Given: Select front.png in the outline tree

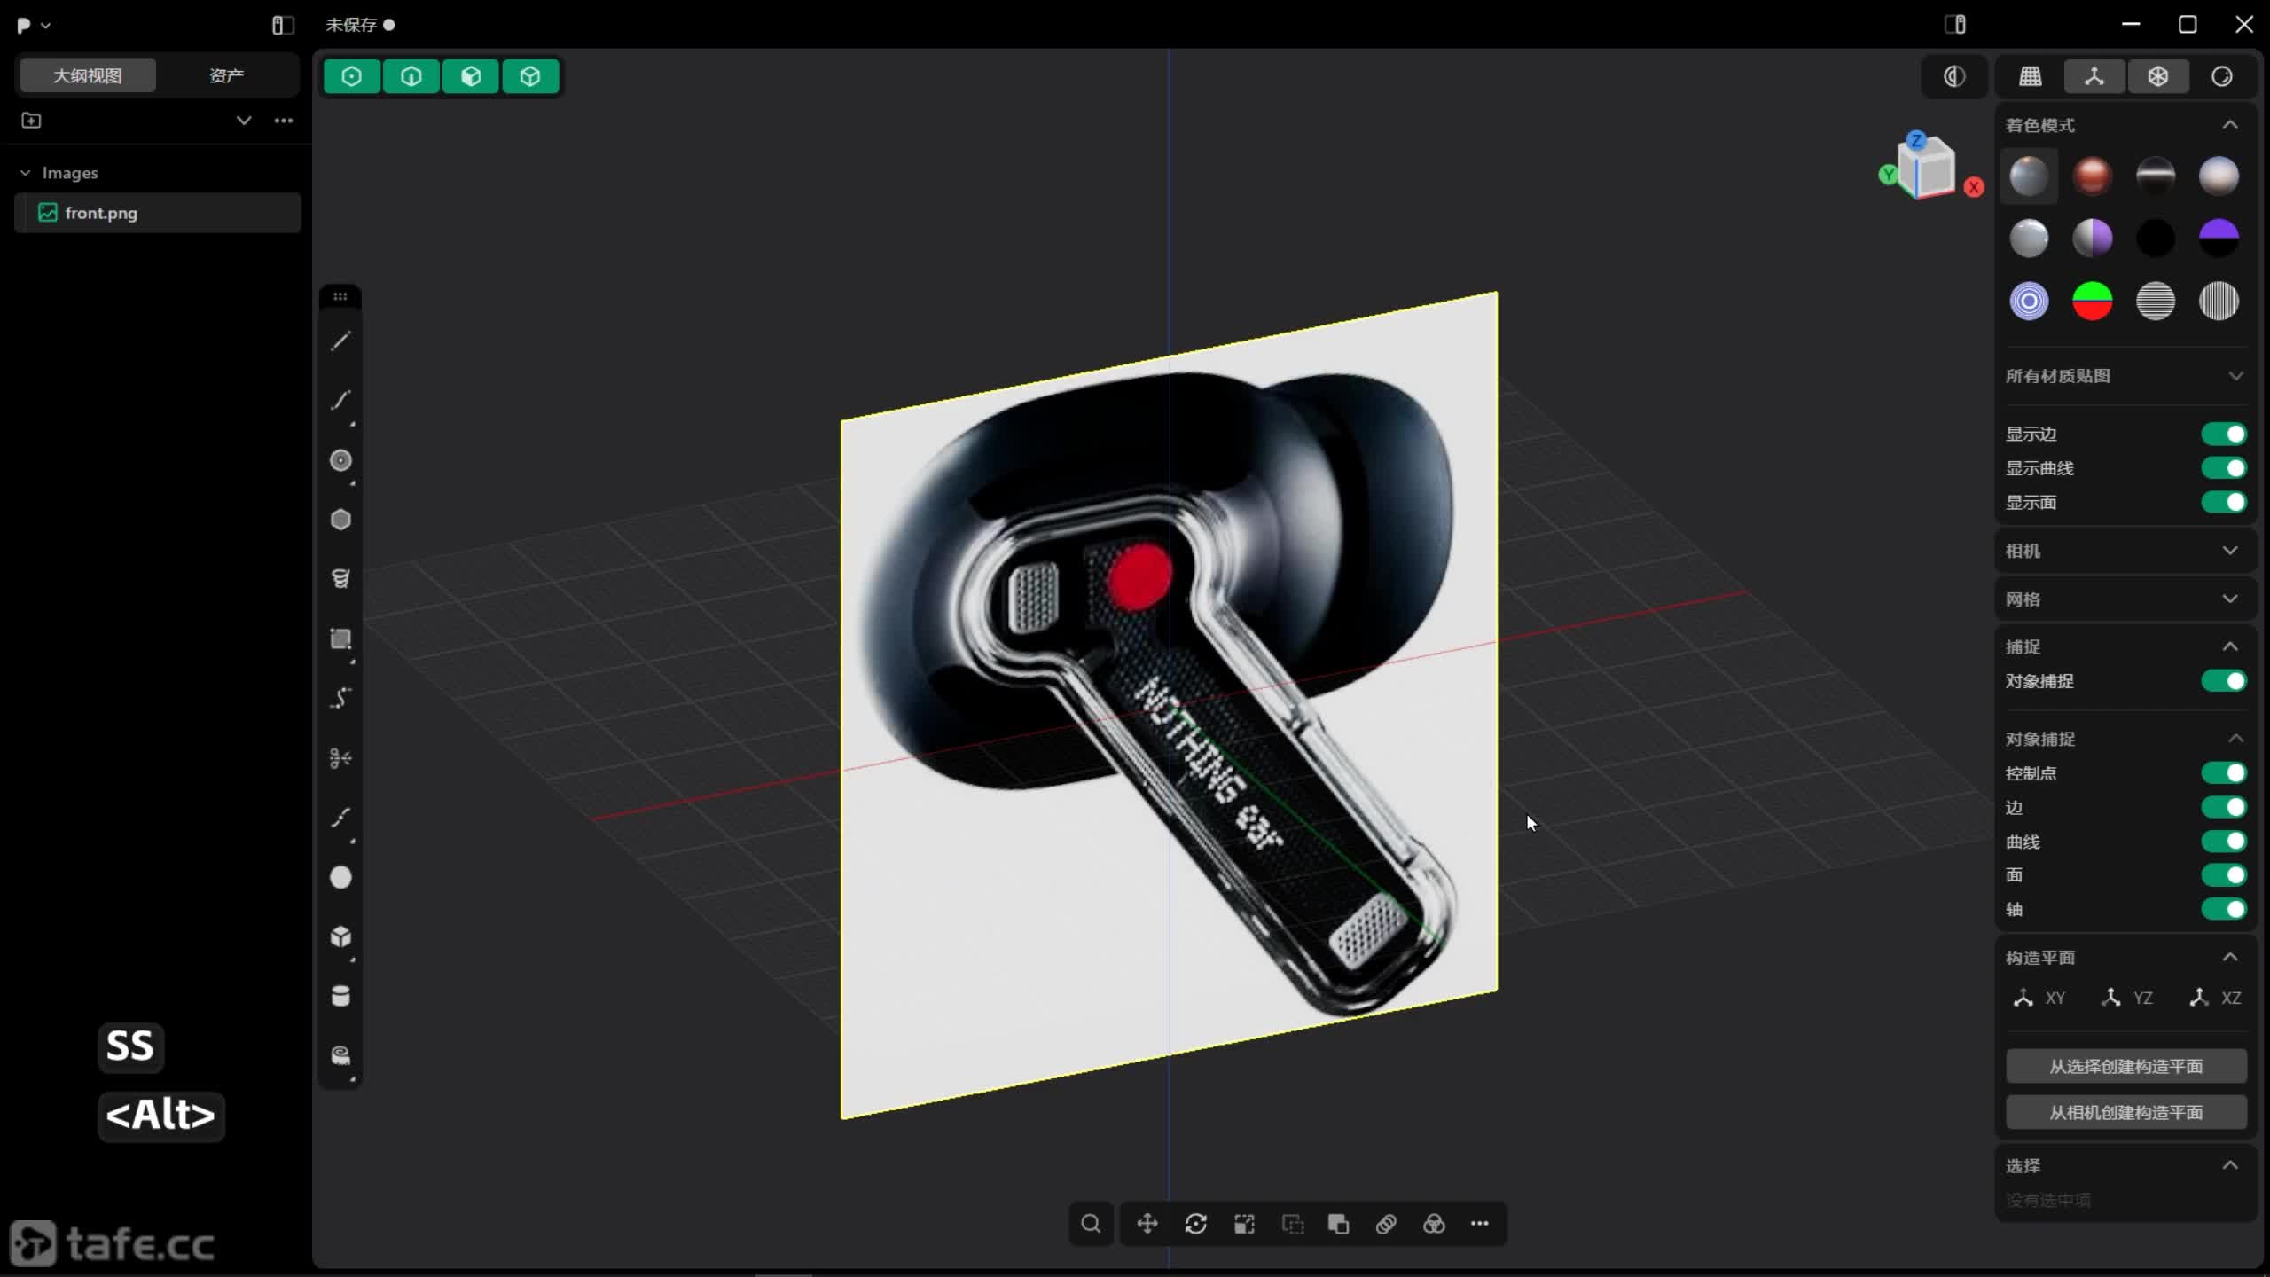Looking at the screenshot, I should [101, 213].
